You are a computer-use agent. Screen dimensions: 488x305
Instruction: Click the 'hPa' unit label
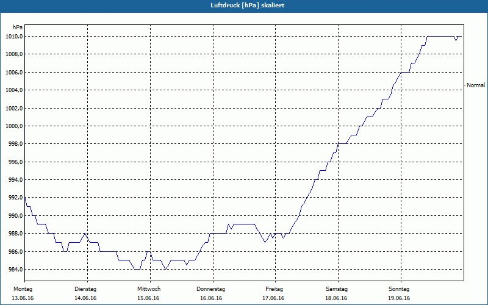tap(18, 27)
